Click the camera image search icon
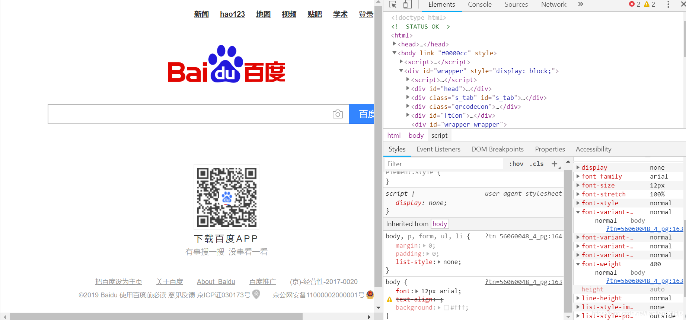The height and width of the screenshot is (320, 686). coord(338,114)
